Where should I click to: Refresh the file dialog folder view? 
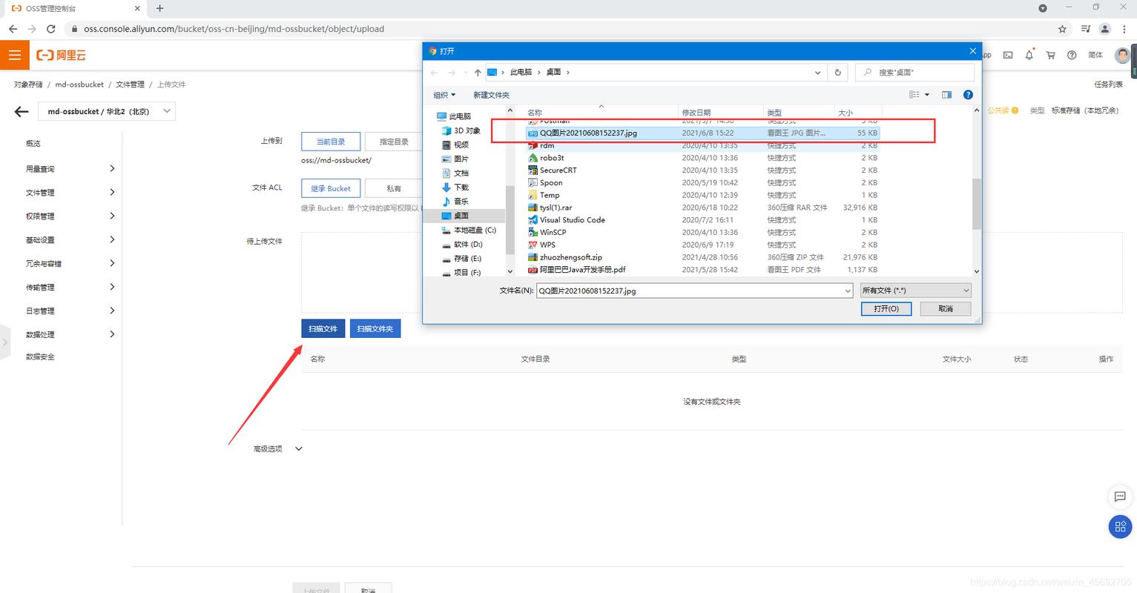click(x=837, y=73)
